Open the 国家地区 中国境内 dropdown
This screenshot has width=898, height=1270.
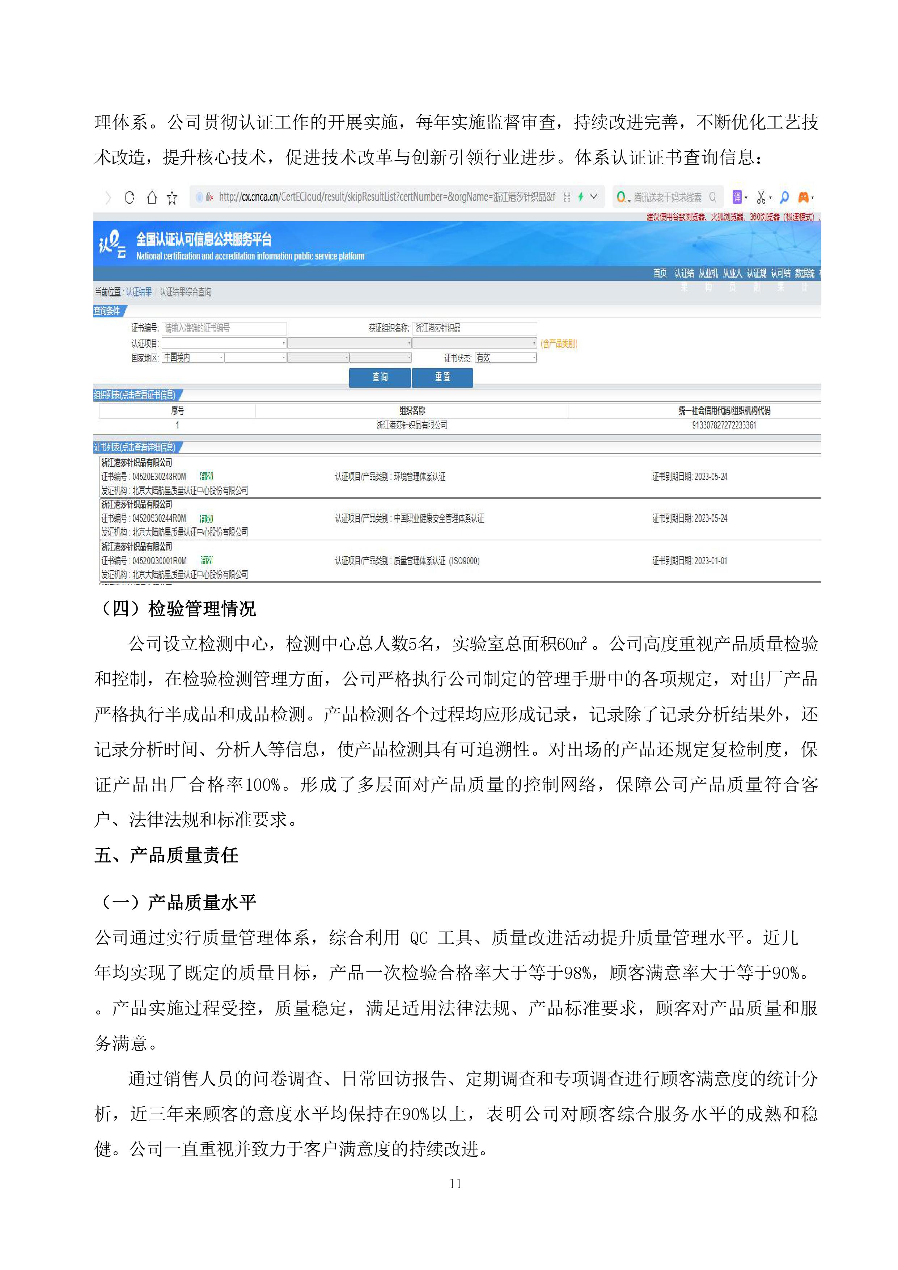(x=192, y=358)
